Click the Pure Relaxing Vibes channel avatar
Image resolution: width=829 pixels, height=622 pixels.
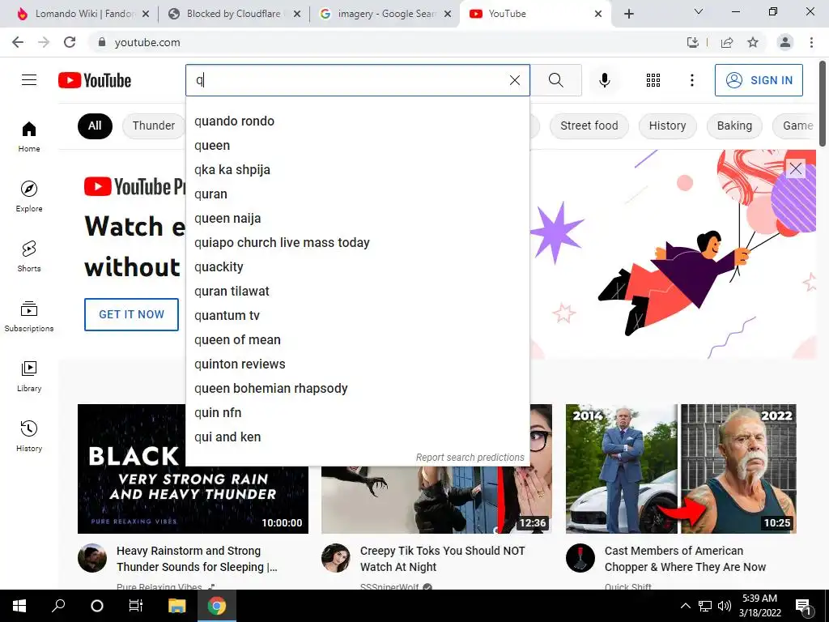[x=92, y=558]
